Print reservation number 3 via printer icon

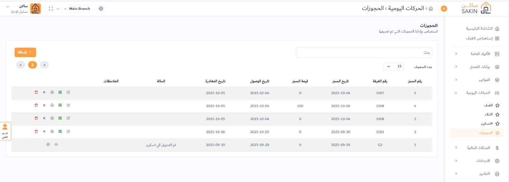[52, 118]
